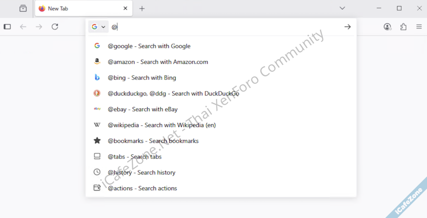Image resolution: width=427 pixels, height=218 pixels.
Task: Open the List all tabs chevron
Action: (342, 8)
